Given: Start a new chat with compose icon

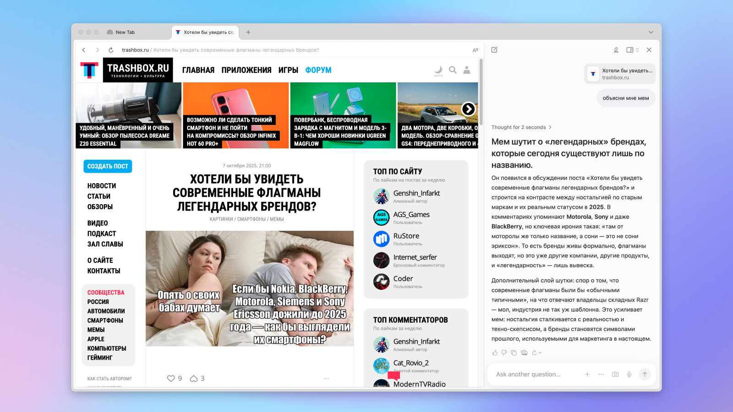Looking at the screenshot, I should 494,50.
